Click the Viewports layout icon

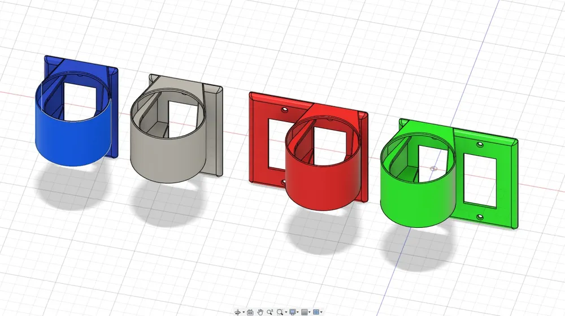click(x=316, y=312)
